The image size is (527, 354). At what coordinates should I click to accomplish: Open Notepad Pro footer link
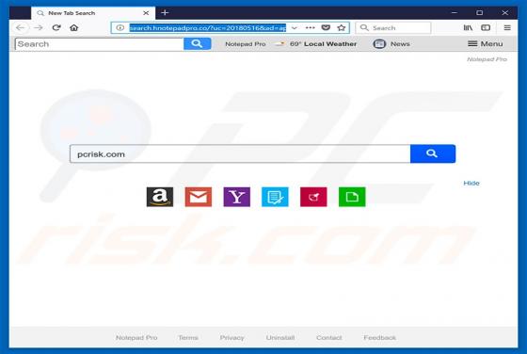[136, 338]
